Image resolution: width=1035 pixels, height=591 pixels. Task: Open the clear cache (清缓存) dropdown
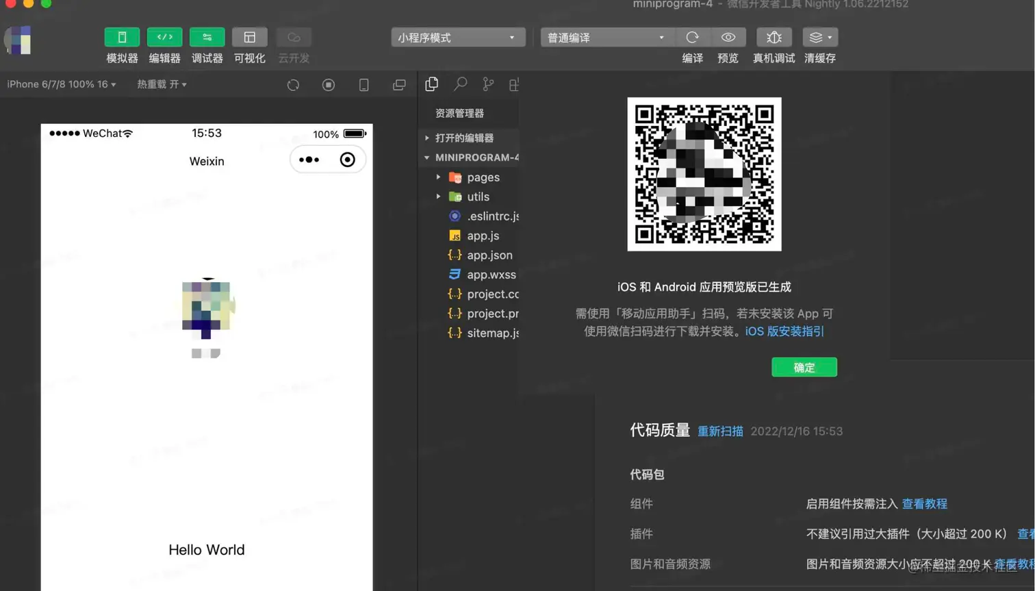coord(820,37)
